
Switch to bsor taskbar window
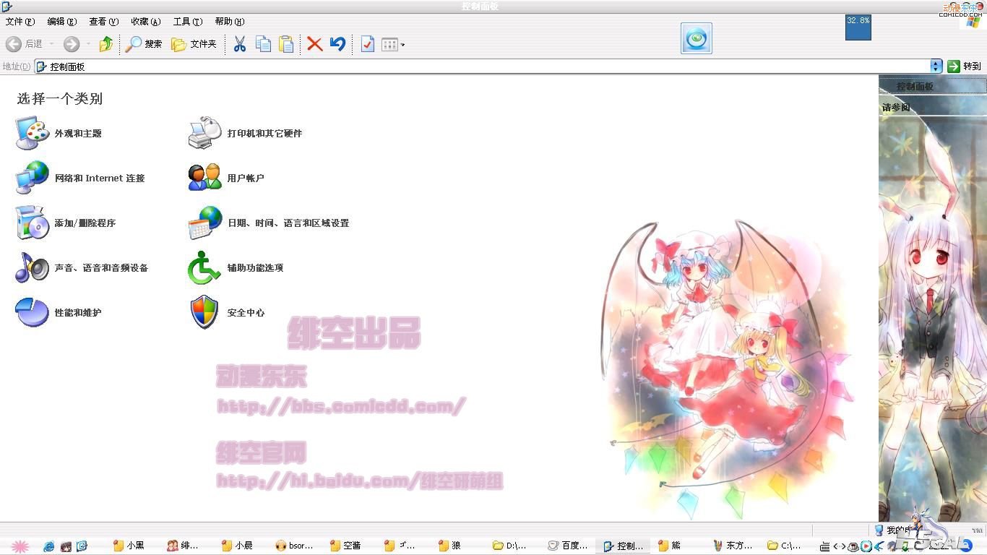pyautogui.click(x=295, y=546)
